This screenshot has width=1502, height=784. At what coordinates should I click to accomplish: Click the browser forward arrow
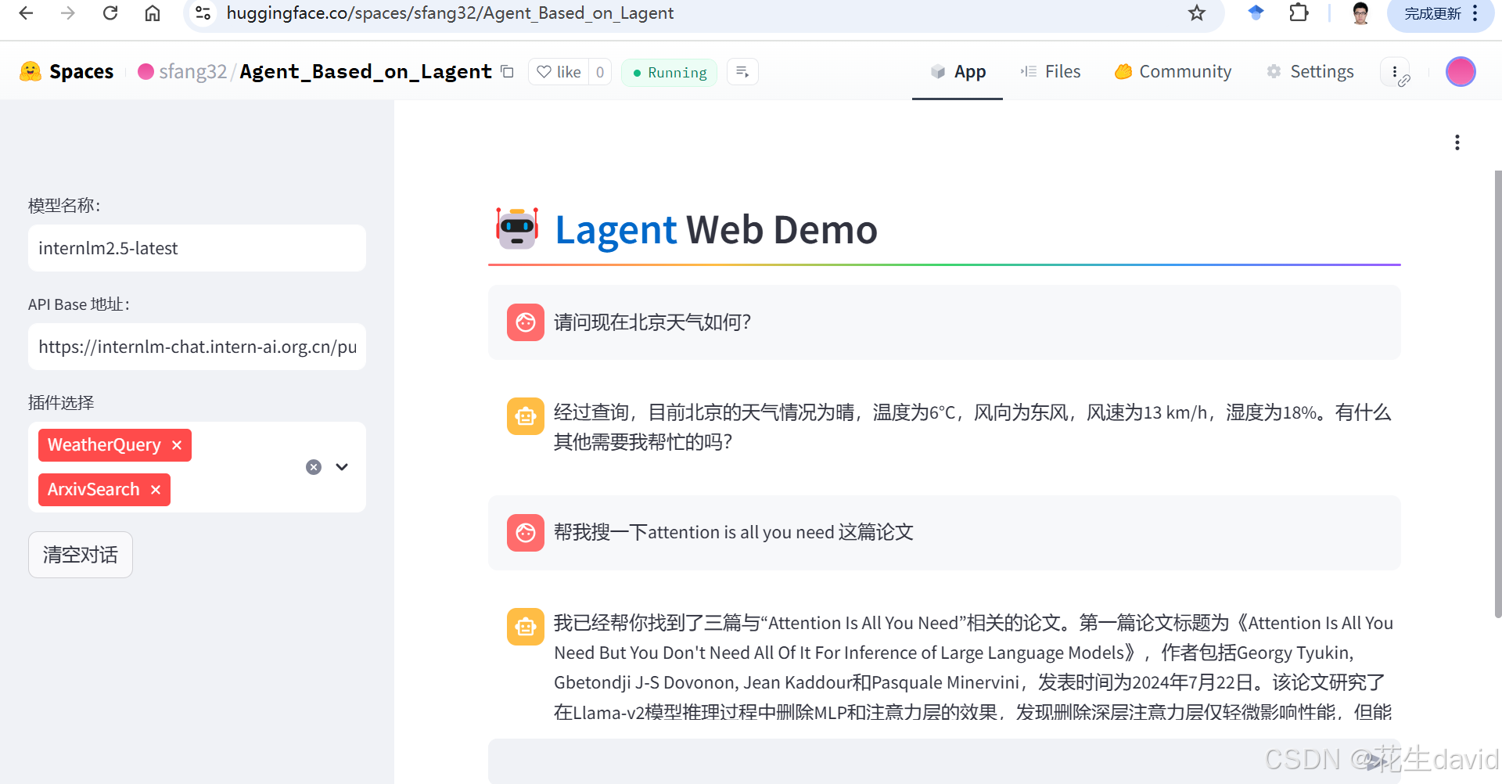[68, 13]
